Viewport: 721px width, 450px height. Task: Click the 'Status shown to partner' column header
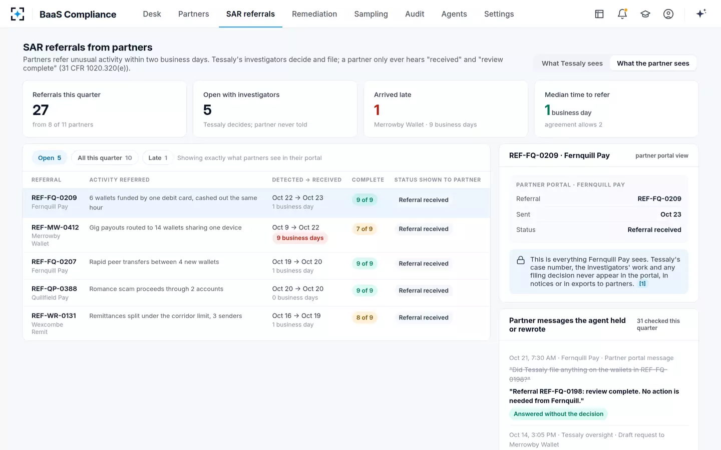click(438, 180)
